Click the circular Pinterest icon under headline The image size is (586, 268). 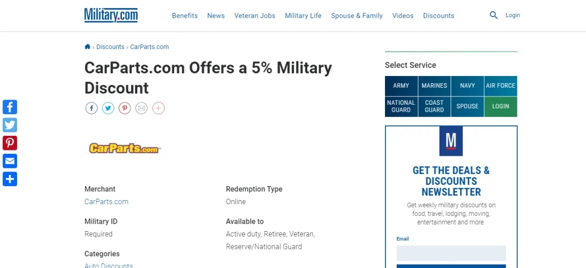pyautogui.click(x=125, y=108)
